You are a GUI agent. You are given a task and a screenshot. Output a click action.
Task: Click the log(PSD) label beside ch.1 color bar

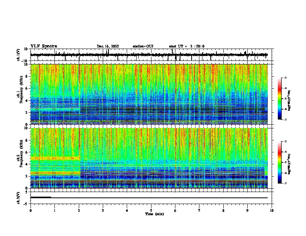pos(289,100)
